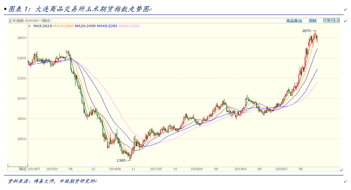
Task: Click the 201606 date on time axis
Action: coord(115,169)
